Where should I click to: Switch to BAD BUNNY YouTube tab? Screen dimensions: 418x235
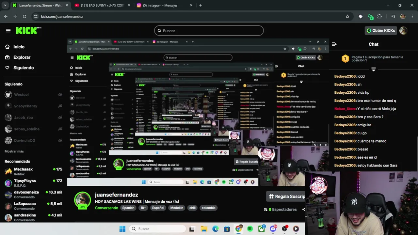(102, 5)
